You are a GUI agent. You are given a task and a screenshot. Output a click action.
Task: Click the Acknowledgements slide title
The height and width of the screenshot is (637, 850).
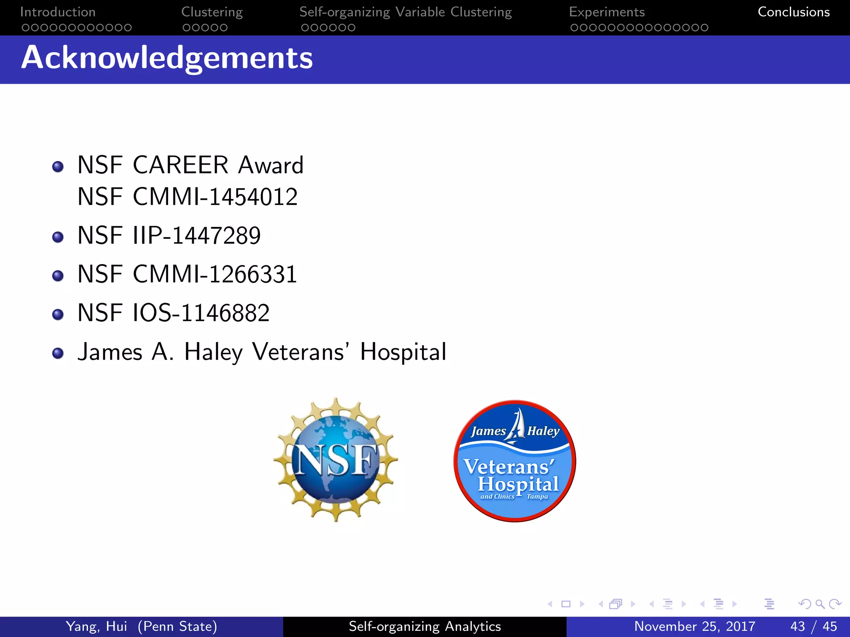tap(167, 58)
